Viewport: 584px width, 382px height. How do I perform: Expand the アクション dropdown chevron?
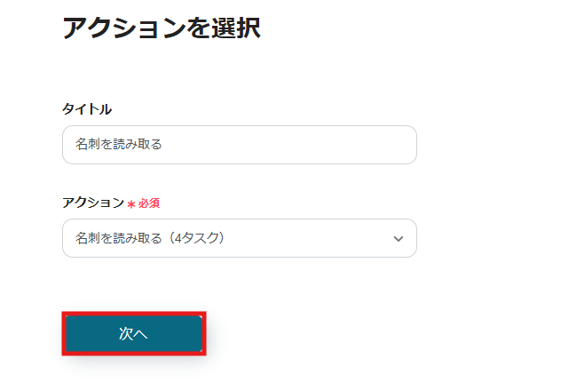point(399,238)
